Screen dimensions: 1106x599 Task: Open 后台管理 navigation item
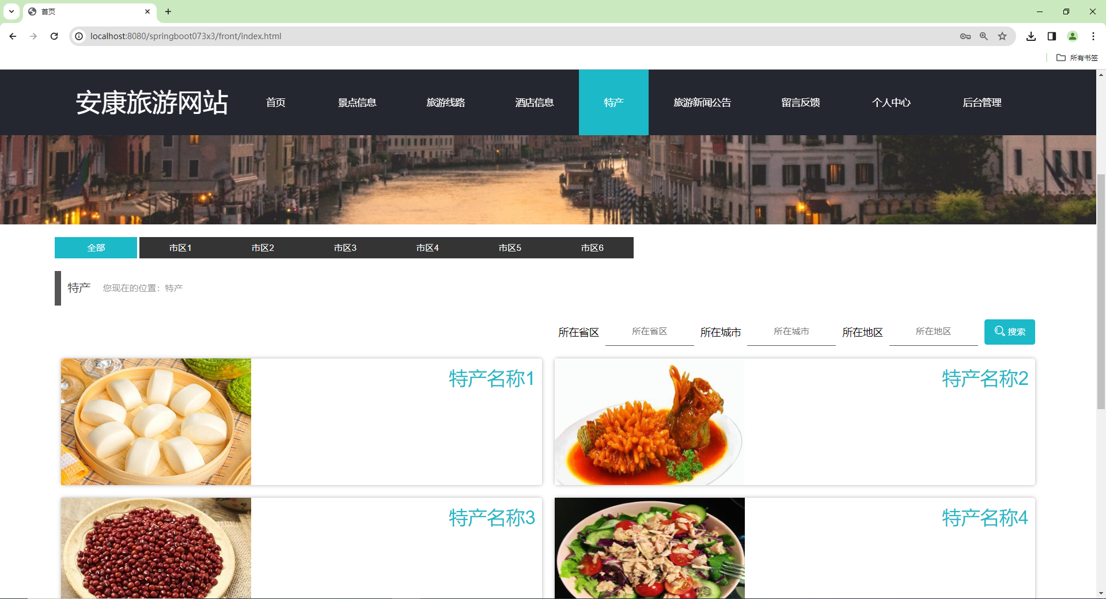(982, 102)
